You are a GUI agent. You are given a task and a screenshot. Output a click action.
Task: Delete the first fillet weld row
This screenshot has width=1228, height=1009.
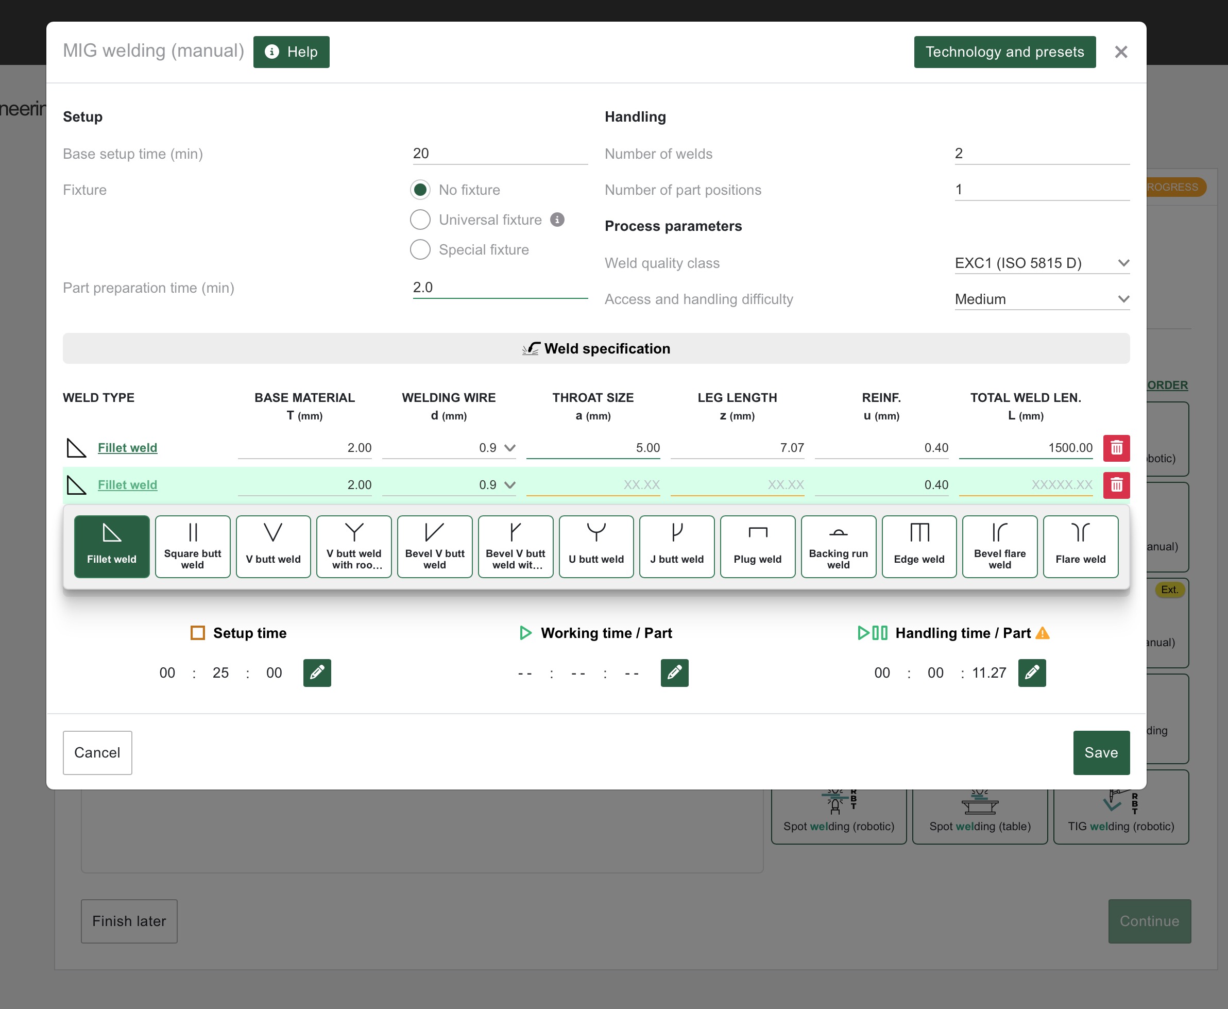(1116, 447)
